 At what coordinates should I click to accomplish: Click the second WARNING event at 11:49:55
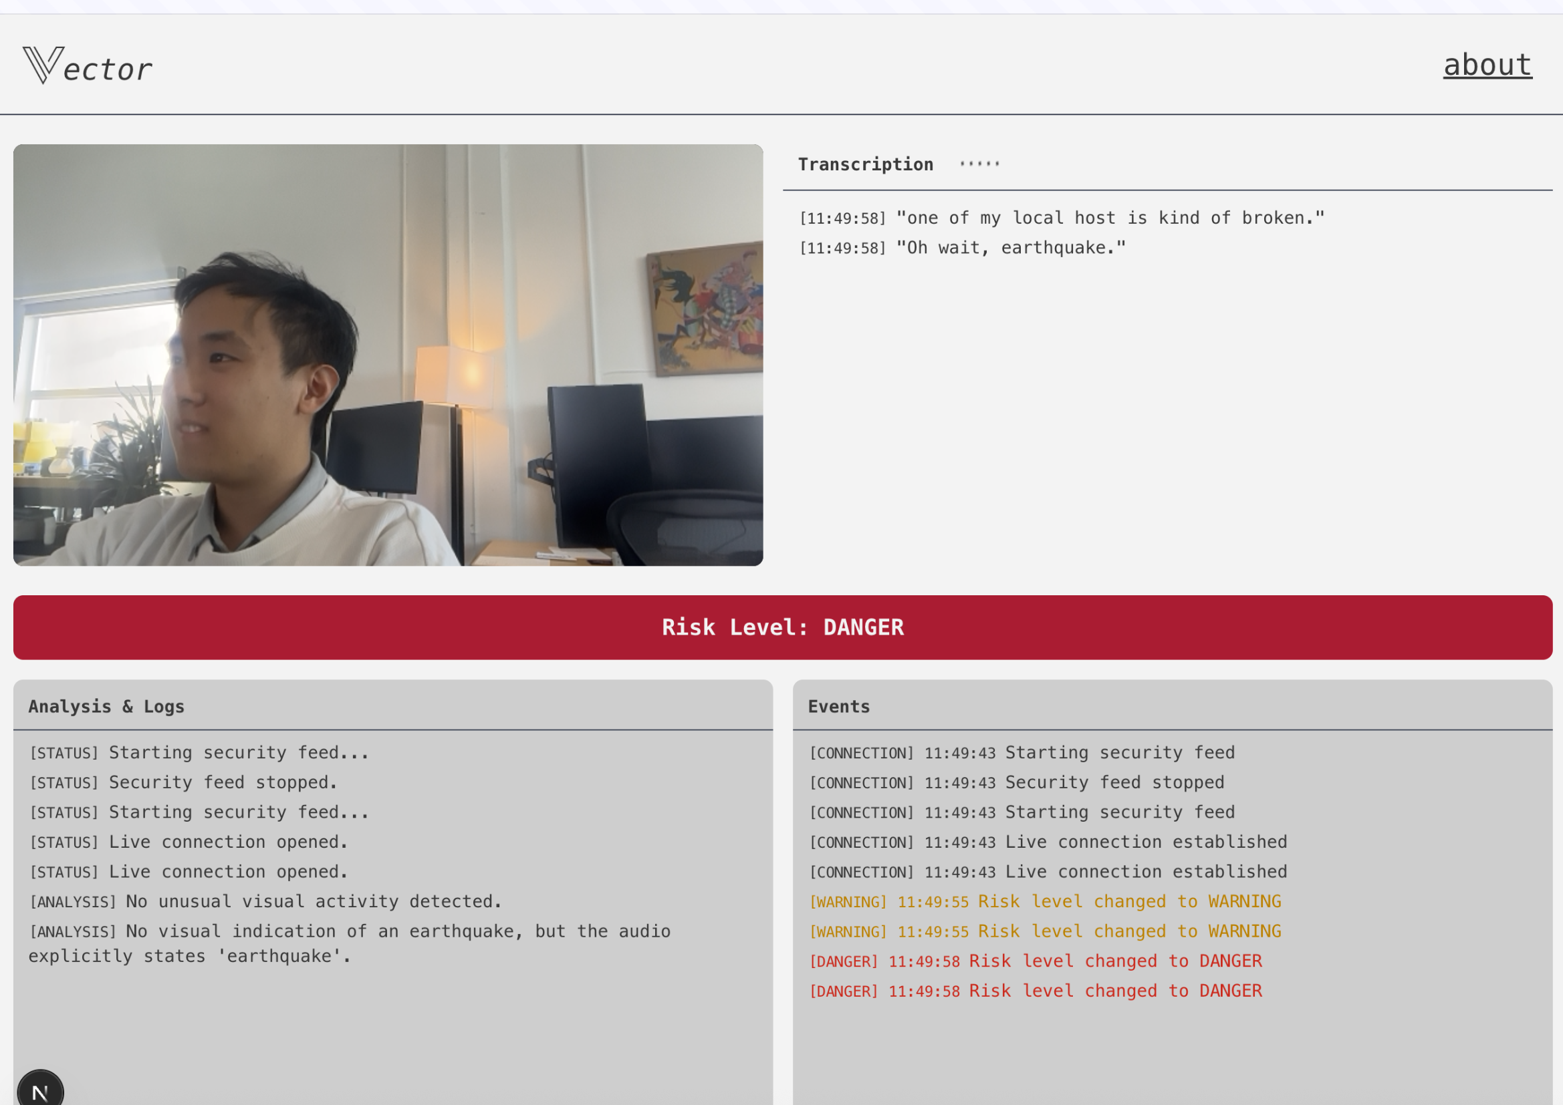1044,931
